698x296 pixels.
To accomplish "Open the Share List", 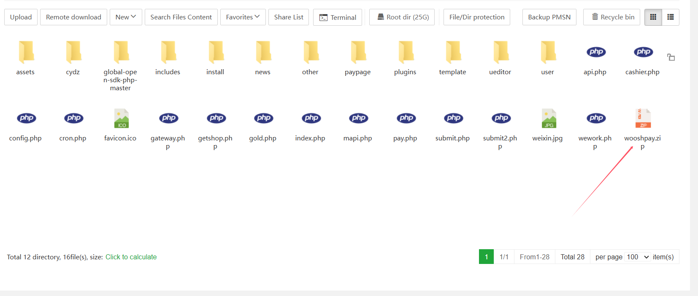I will 289,17.
